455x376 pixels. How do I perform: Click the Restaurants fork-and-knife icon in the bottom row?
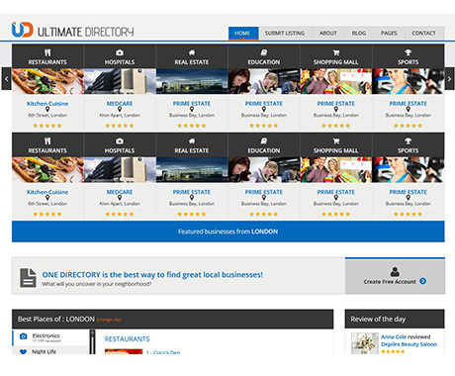pos(47,141)
